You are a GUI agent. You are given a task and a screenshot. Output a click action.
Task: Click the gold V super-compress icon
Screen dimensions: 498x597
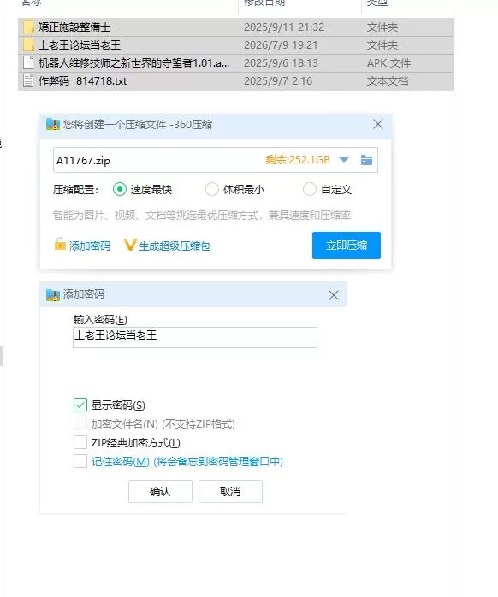point(129,245)
